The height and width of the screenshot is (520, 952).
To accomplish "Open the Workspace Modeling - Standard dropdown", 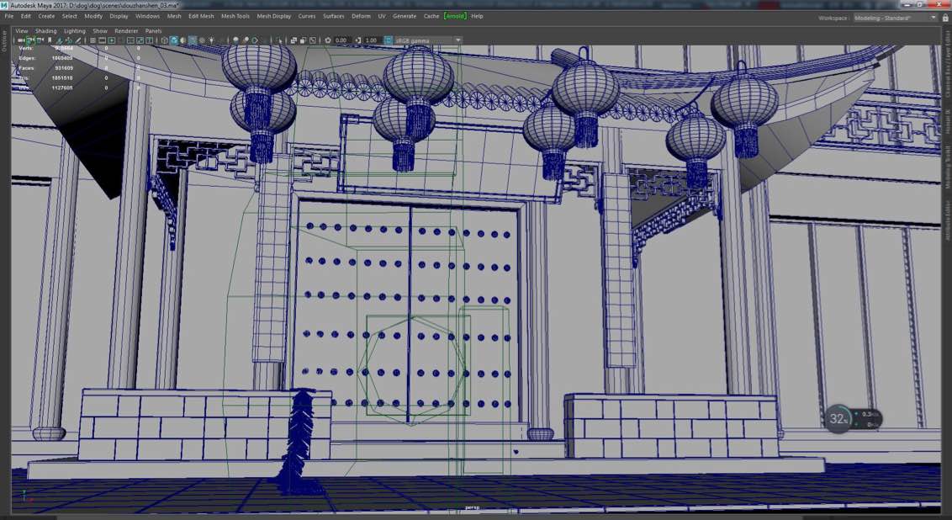I will (x=894, y=19).
